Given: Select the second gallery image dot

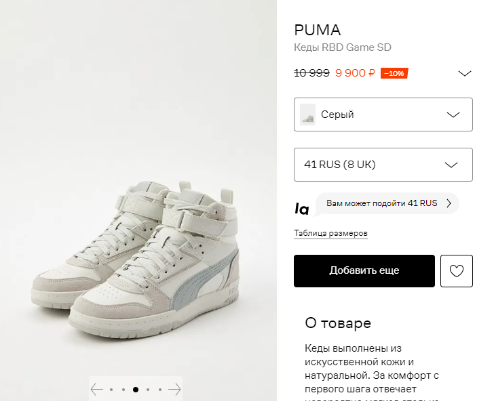Looking at the screenshot, I should (x=123, y=390).
